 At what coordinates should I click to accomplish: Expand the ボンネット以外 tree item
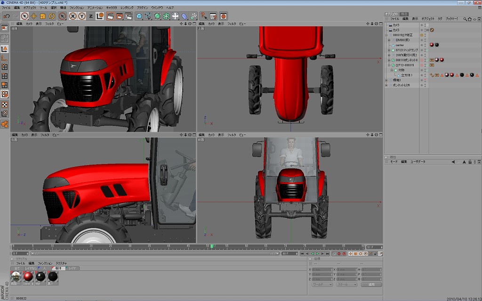click(x=386, y=85)
